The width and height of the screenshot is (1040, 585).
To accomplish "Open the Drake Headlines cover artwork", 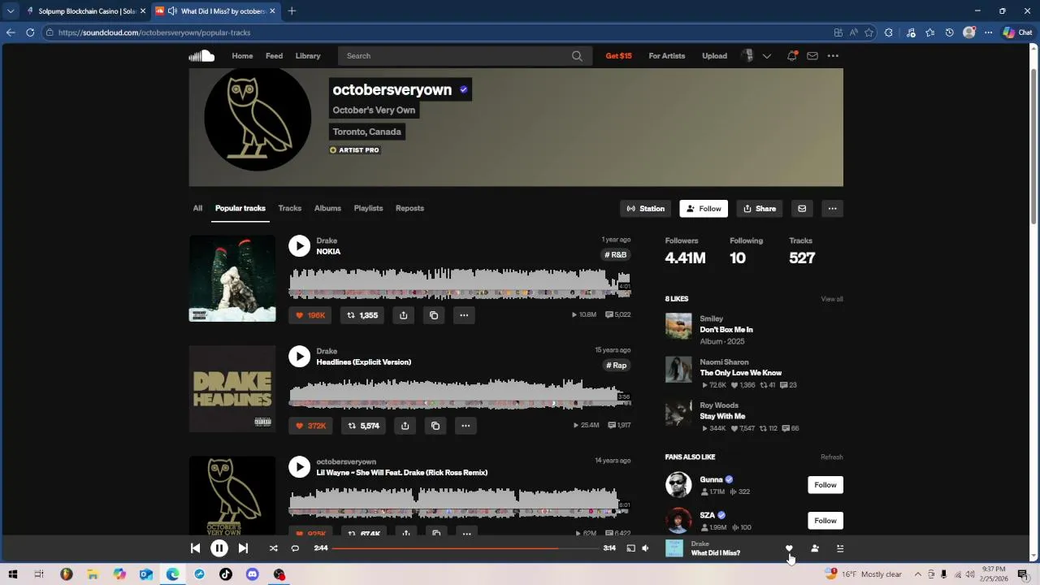I will 232,389.
